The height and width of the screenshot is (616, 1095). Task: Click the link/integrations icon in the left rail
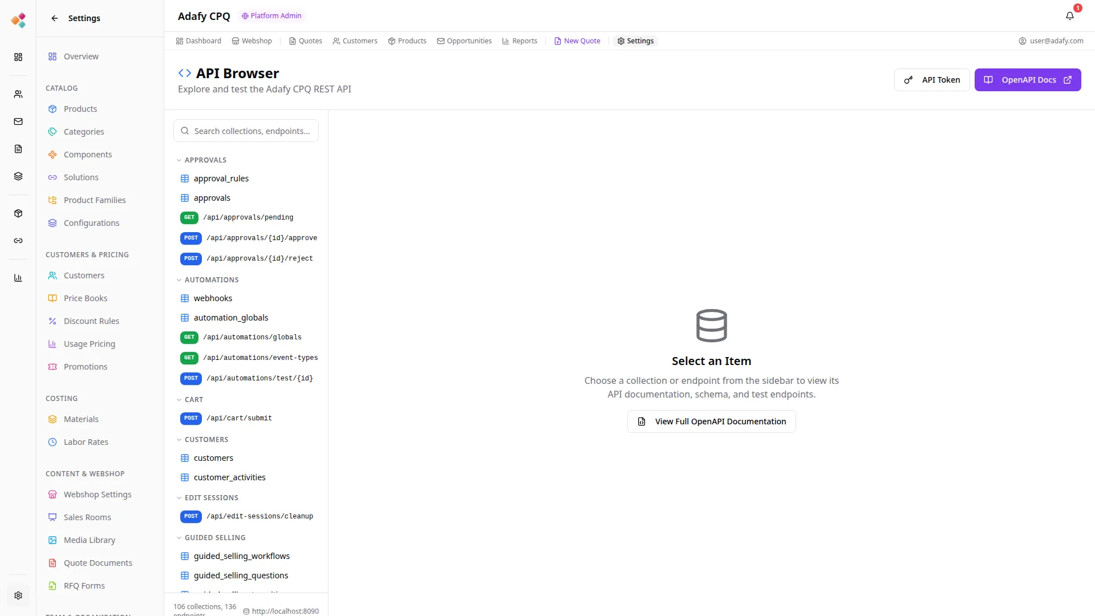coord(18,241)
